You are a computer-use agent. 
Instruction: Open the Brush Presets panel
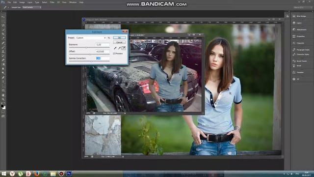pos(300,61)
